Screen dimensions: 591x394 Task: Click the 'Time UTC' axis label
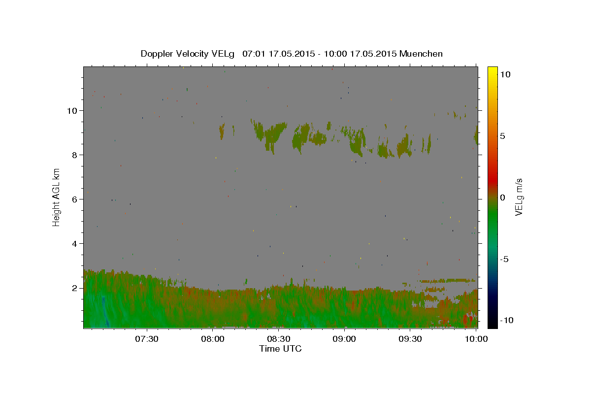280,349
